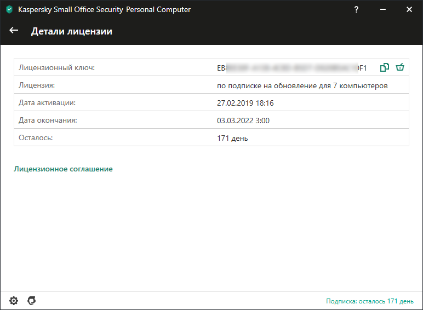The width and height of the screenshot is (423, 310).
Task: Open settings with the gear icon
Action: [14, 301]
